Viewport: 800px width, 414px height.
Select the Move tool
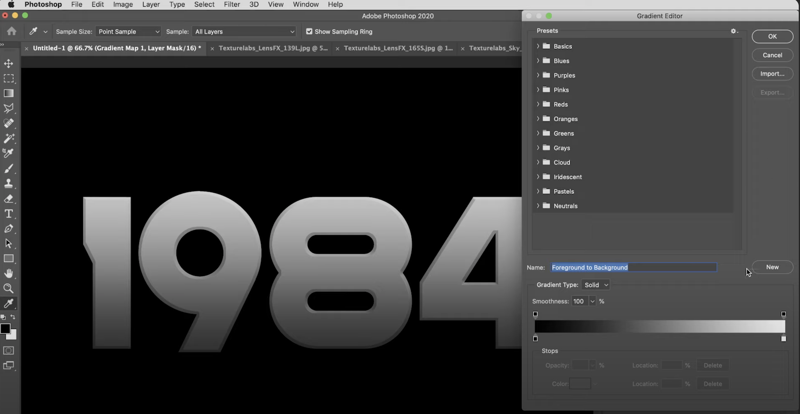[8, 63]
